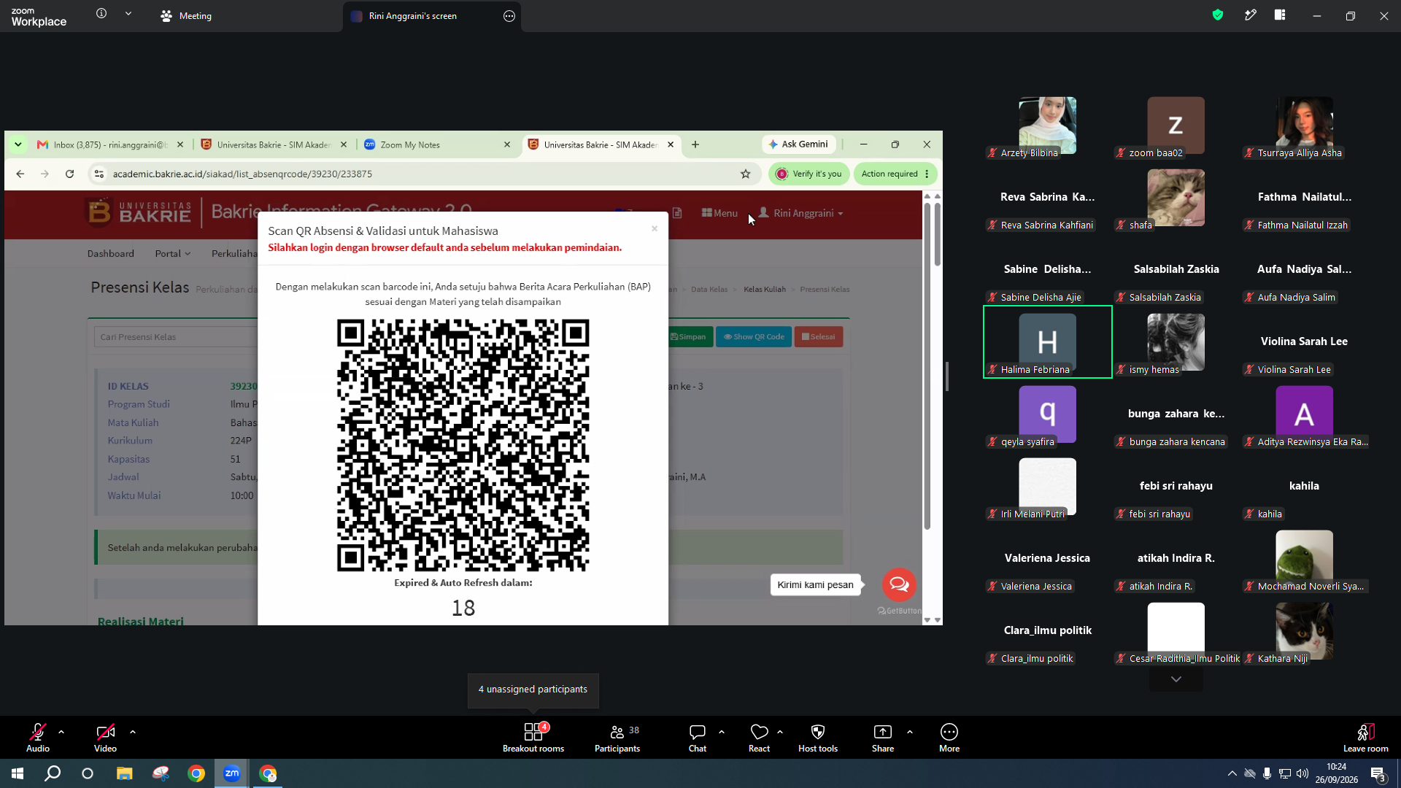Image resolution: width=1401 pixels, height=788 pixels.
Task: Open the React emoji menu
Action: point(759,737)
